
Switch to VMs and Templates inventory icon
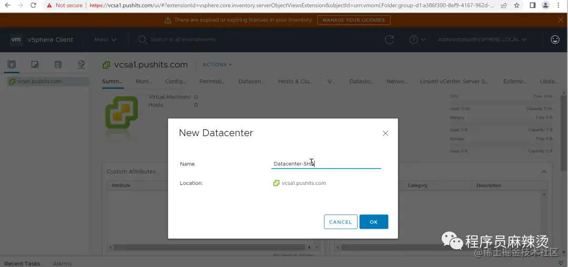tap(35, 65)
